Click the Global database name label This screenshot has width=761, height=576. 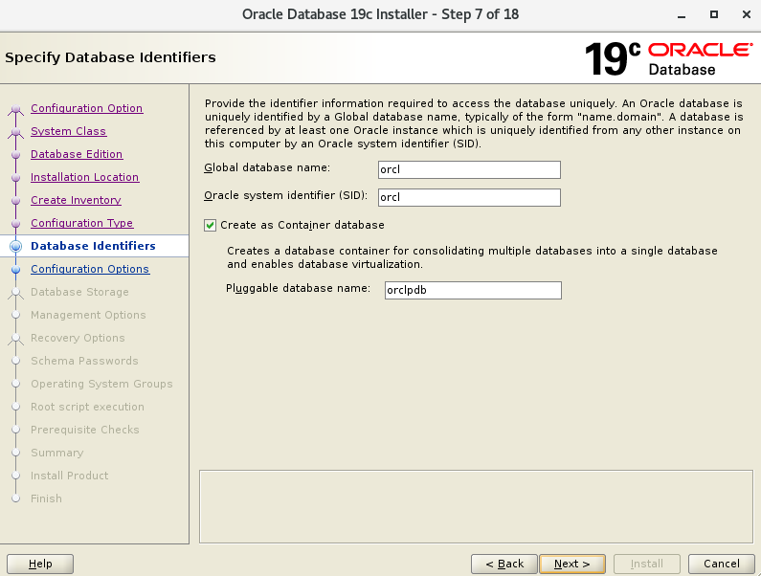point(267,167)
